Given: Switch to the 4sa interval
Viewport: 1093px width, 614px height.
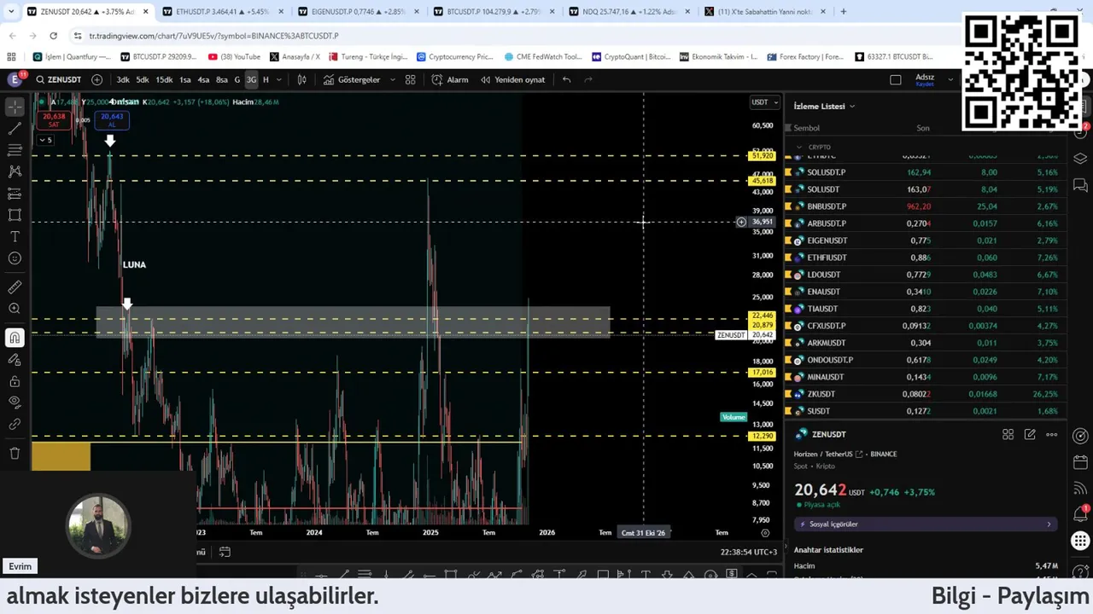Looking at the screenshot, I should pos(203,79).
